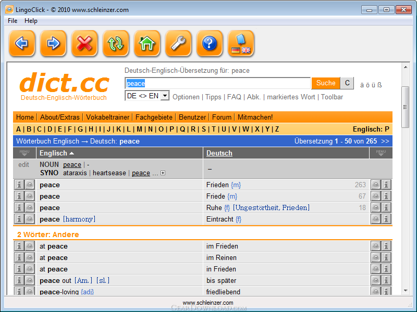Click the 'friedliebend' translation text
Screen dimensions: 417x312
(223, 292)
